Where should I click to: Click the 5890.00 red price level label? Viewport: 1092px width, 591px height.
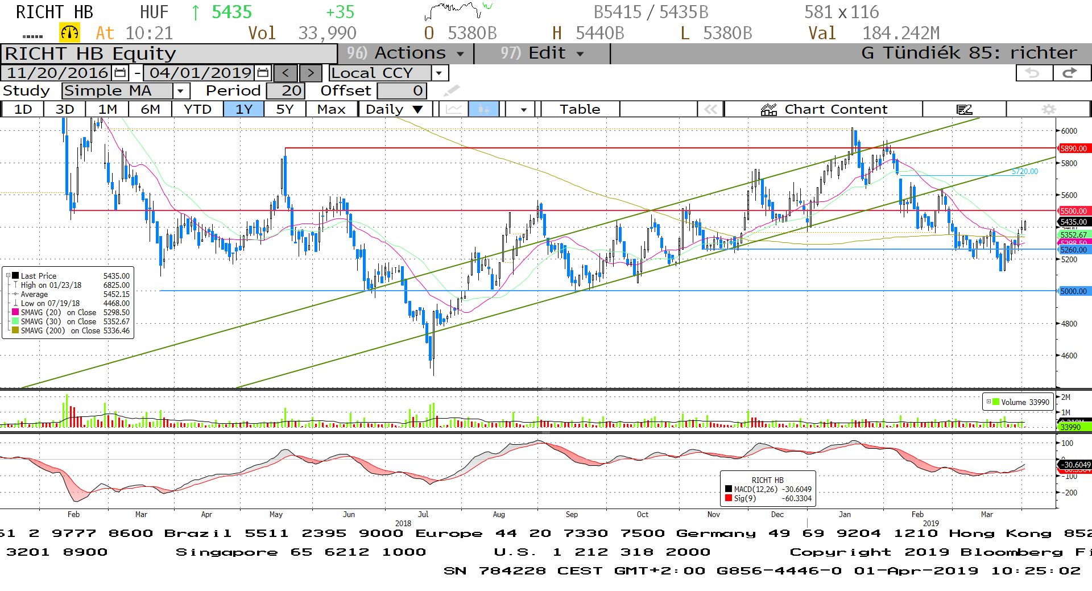click(x=1073, y=148)
